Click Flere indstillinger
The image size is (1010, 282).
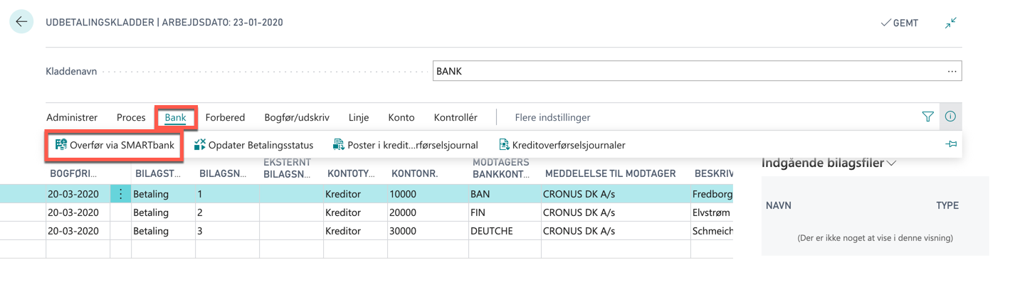[552, 117]
